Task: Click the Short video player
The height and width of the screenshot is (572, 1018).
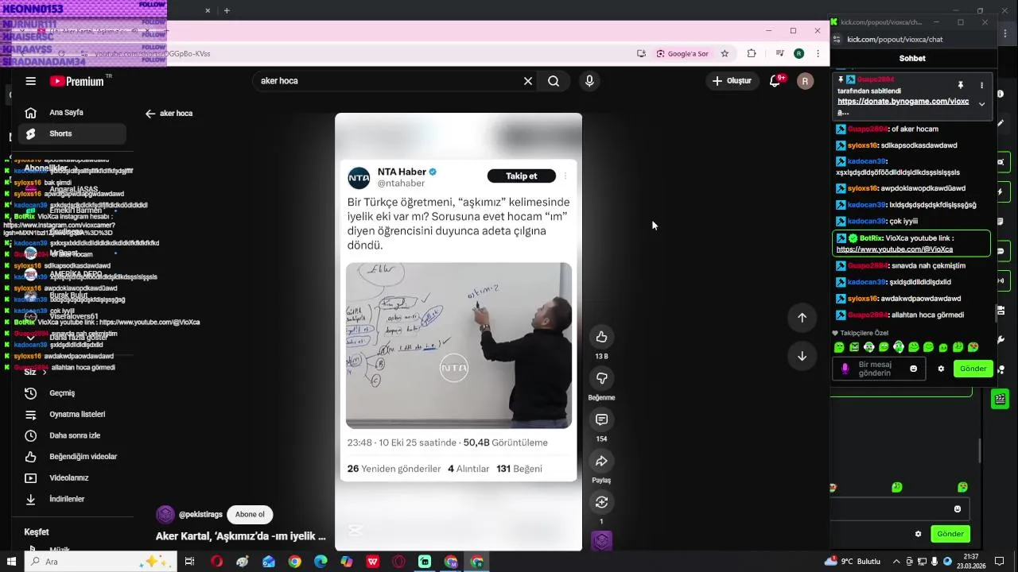Action: point(458,332)
